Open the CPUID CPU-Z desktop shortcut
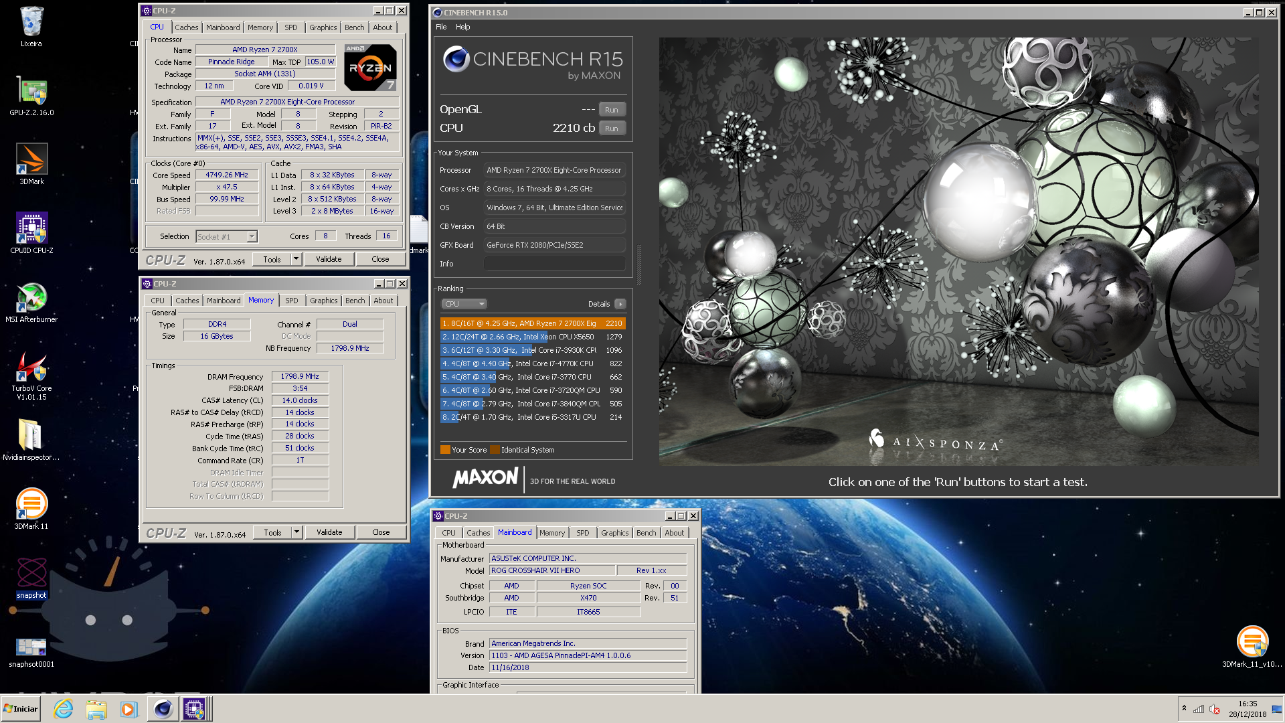Screen dimensions: 1285x723 point(31,234)
